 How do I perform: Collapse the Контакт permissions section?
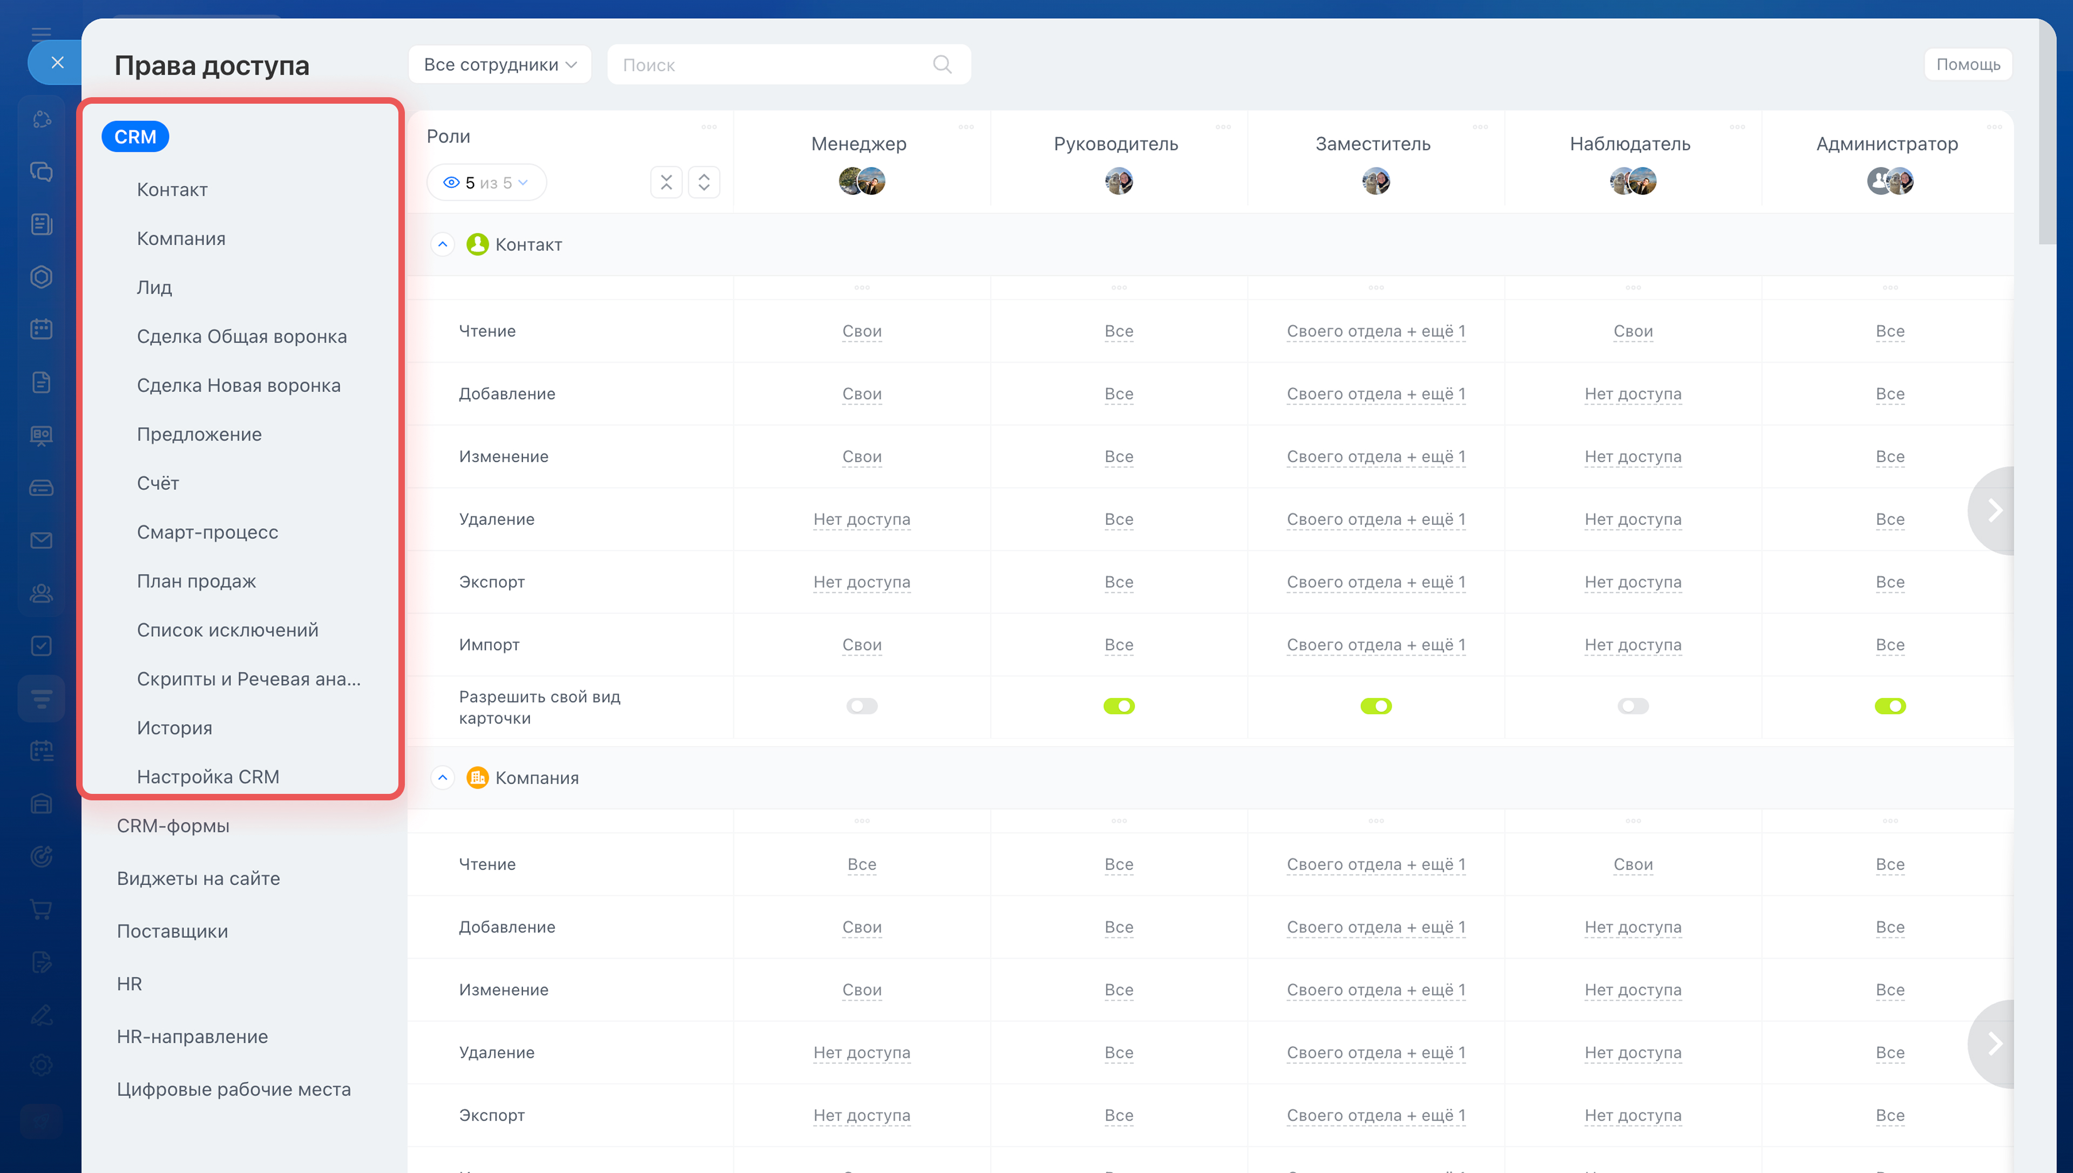point(443,244)
